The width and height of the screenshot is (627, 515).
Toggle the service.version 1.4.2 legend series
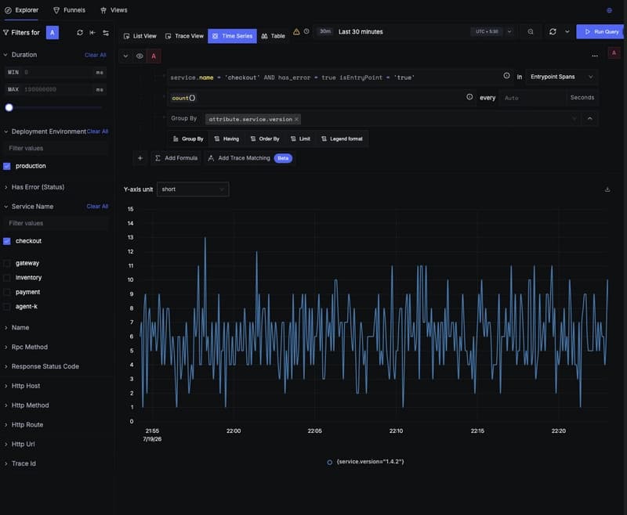click(366, 462)
